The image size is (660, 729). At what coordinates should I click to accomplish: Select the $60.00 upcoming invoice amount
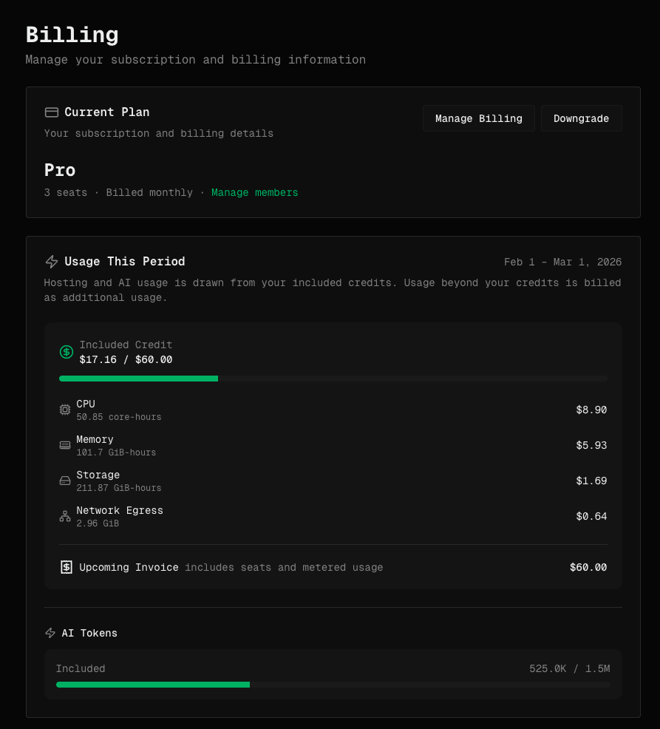(588, 567)
